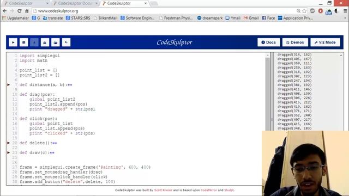Open the Freshman Physi... bookmark
Screen dimensions: 349x196
[x=176, y=18]
